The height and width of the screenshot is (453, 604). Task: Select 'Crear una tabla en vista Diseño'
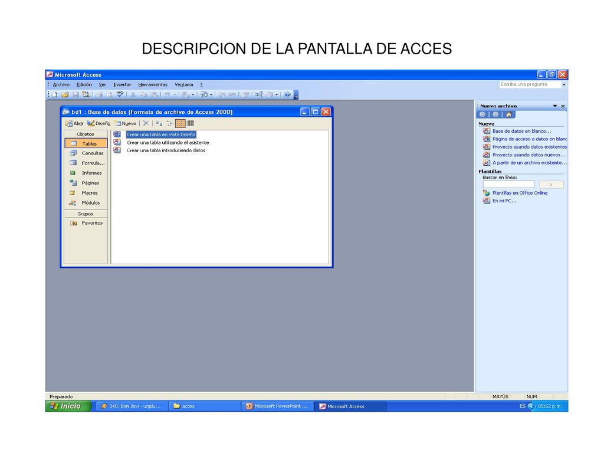point(161,134)
